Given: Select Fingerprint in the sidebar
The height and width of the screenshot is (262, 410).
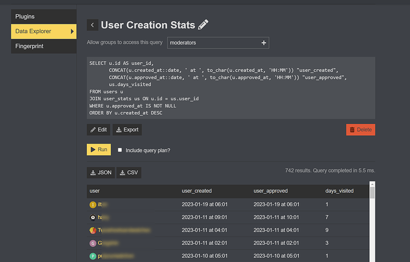Looking at the screenshot, I should point(43,46).
